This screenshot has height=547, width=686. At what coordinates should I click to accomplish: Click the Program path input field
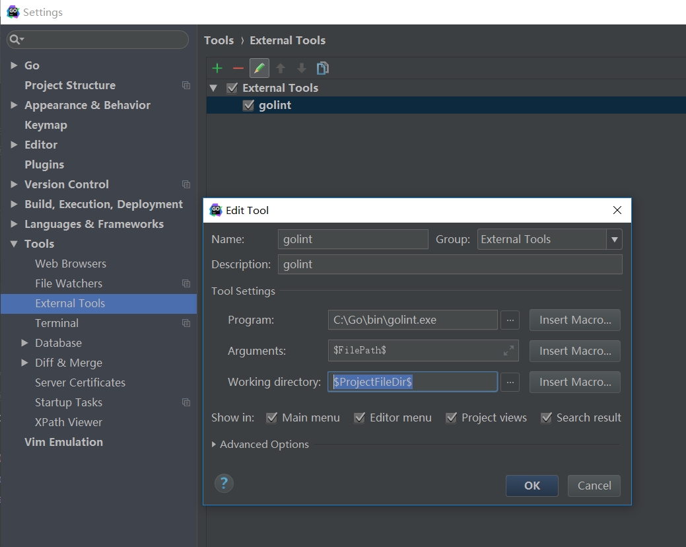click(413, 320)
